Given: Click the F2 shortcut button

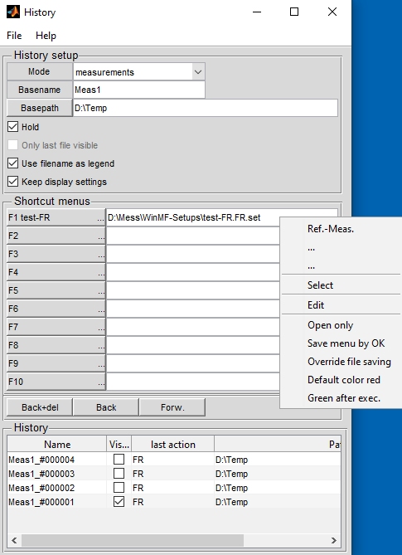Looking at the screenshot, I should (x=56, y=236).
